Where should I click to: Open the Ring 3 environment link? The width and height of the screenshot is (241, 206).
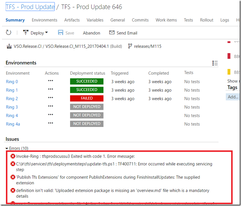tap(12, 107)
